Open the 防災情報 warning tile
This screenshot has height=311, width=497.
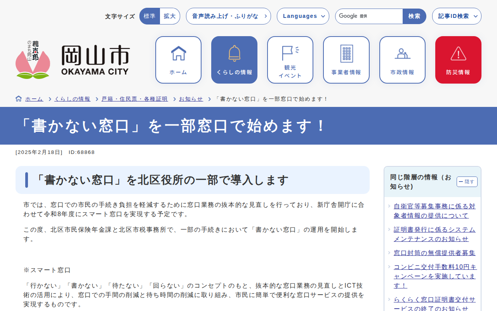click(x=458, y=60)
